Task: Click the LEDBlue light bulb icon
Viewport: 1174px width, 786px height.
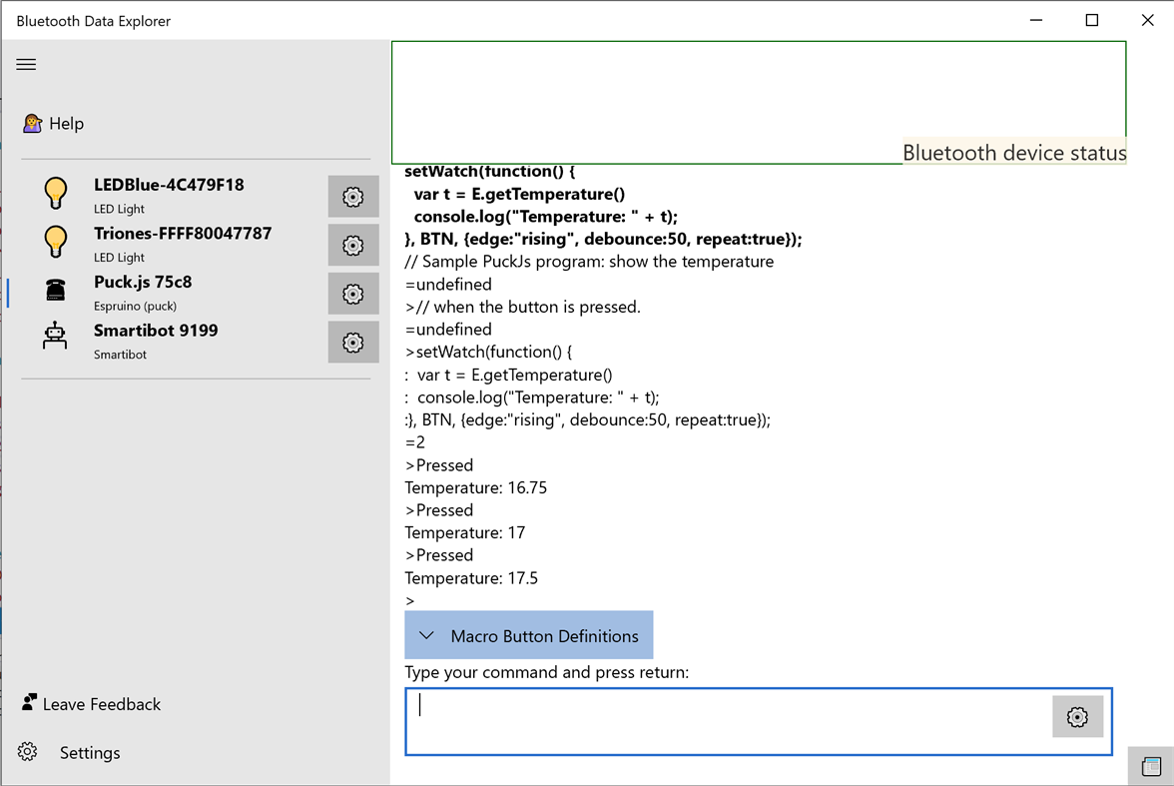Action: [x=55, y=193]
